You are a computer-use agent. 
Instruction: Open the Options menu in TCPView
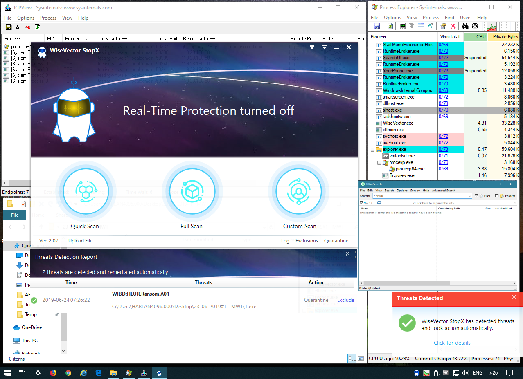26,18
